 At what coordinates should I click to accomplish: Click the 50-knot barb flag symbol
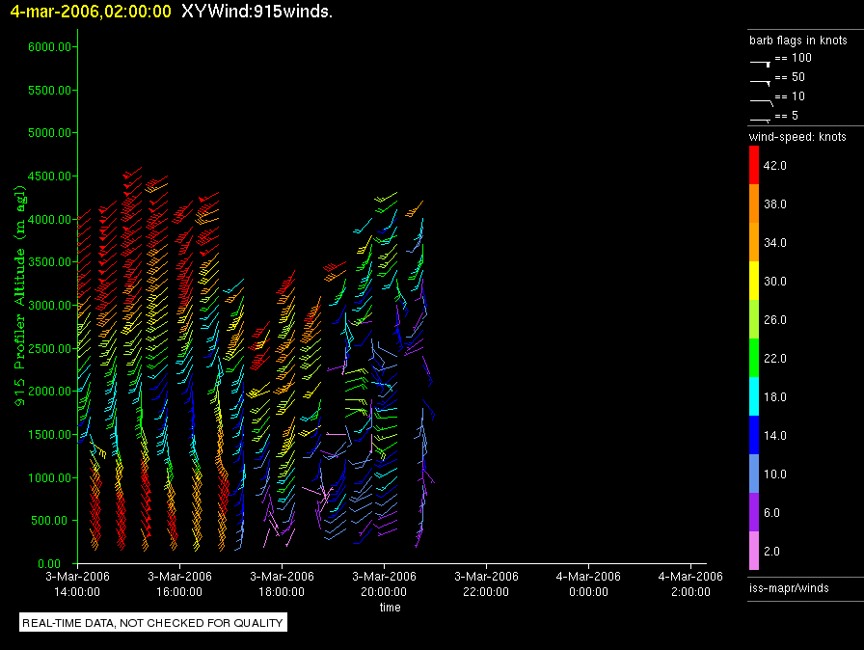(x=761, y=80)
